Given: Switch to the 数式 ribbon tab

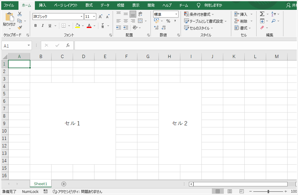Looking at the screenshot, I should click(x=89, y=5).
